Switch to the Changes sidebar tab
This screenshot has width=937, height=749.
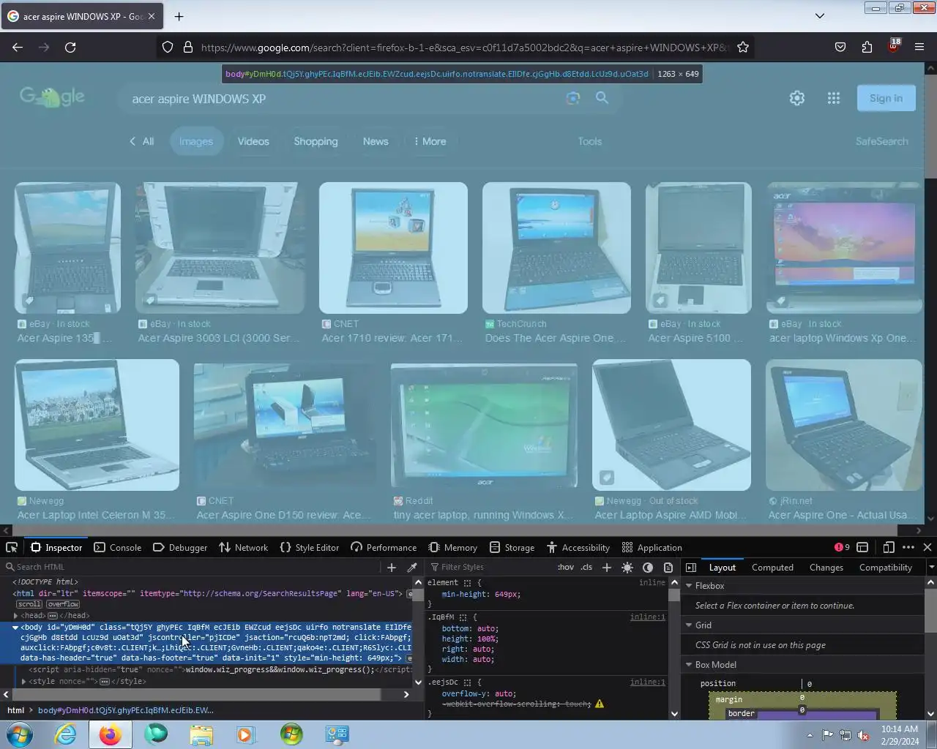(826, 567)
